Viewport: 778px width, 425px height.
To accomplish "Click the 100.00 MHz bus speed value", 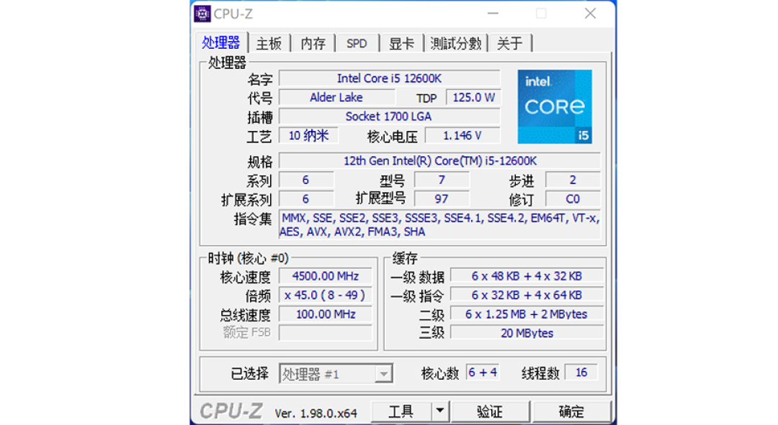I will [326, 314].
